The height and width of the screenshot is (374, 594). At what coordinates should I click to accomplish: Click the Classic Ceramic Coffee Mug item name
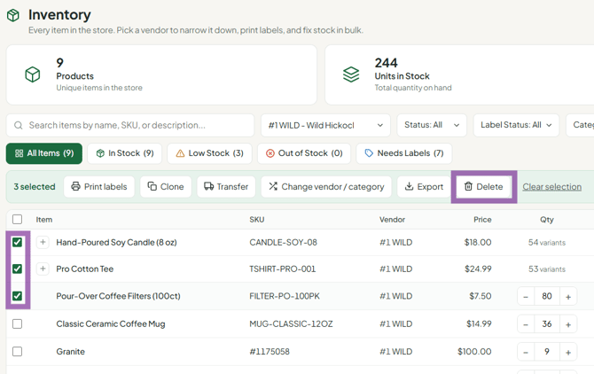pos(111,324)
